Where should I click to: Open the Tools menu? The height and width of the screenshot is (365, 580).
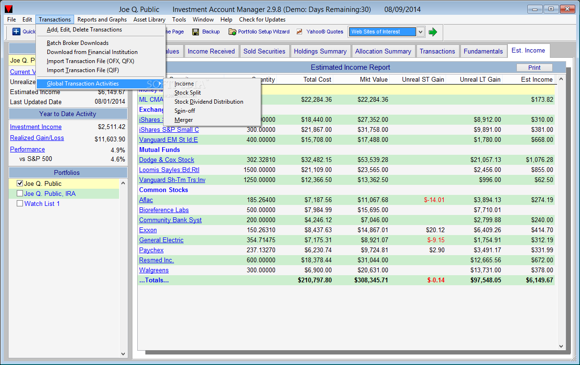click(179, 20)
